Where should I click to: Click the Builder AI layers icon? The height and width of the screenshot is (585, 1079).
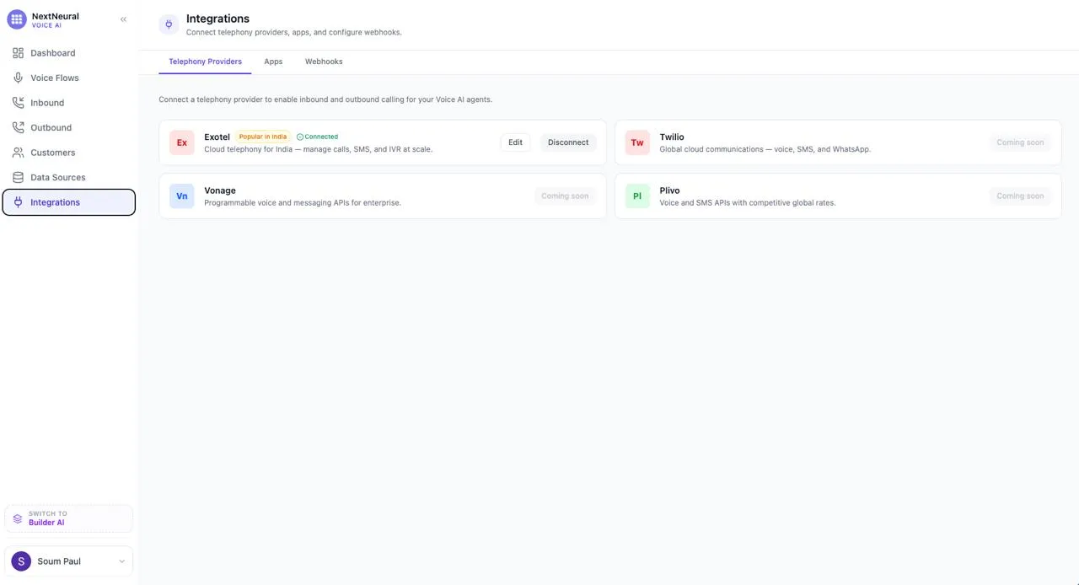(x=18, y=518)
